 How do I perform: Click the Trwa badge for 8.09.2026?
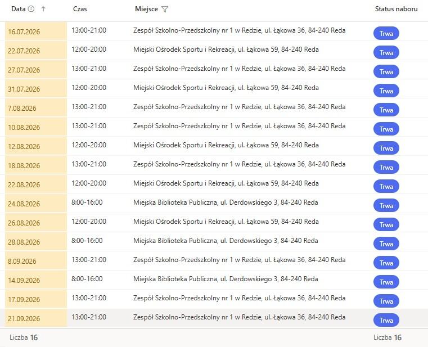[386, 263]
